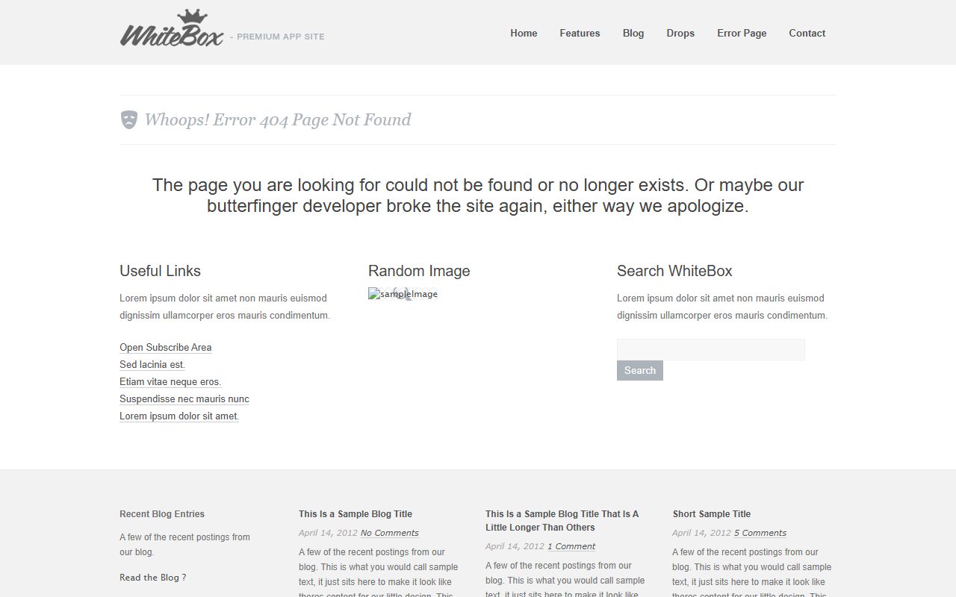Image resolution: width=956 pixels, height=597 pixels.
Task: Navigate to the Contact page
Action: pos(807,33)
